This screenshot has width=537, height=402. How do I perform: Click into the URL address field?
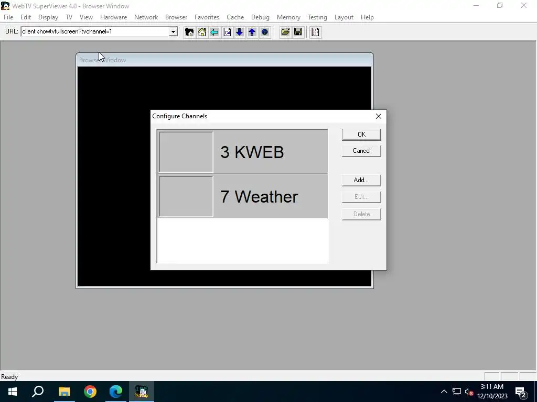point(95,32)
